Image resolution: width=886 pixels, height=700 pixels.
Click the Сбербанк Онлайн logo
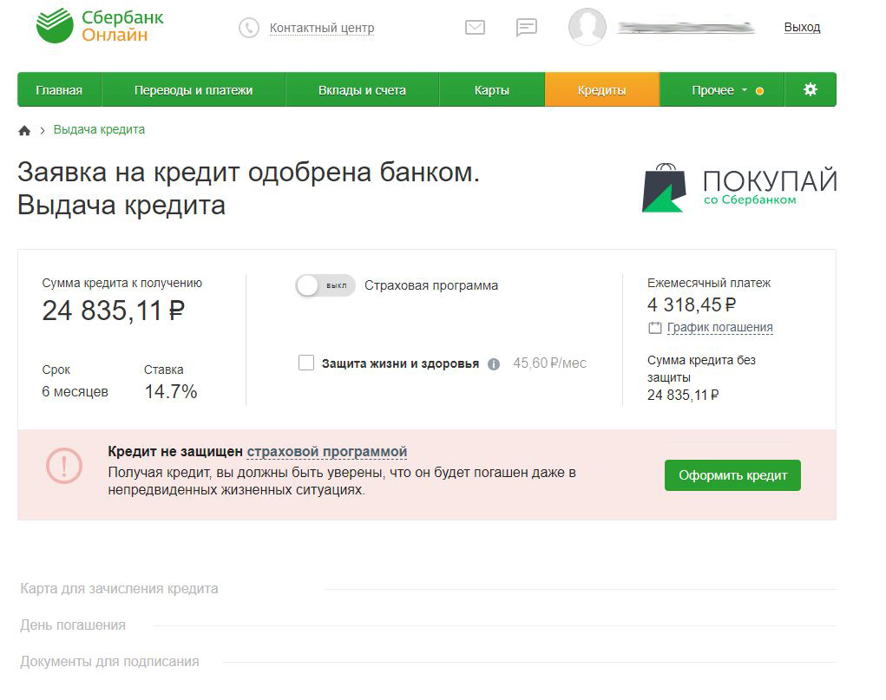point(100,26)
